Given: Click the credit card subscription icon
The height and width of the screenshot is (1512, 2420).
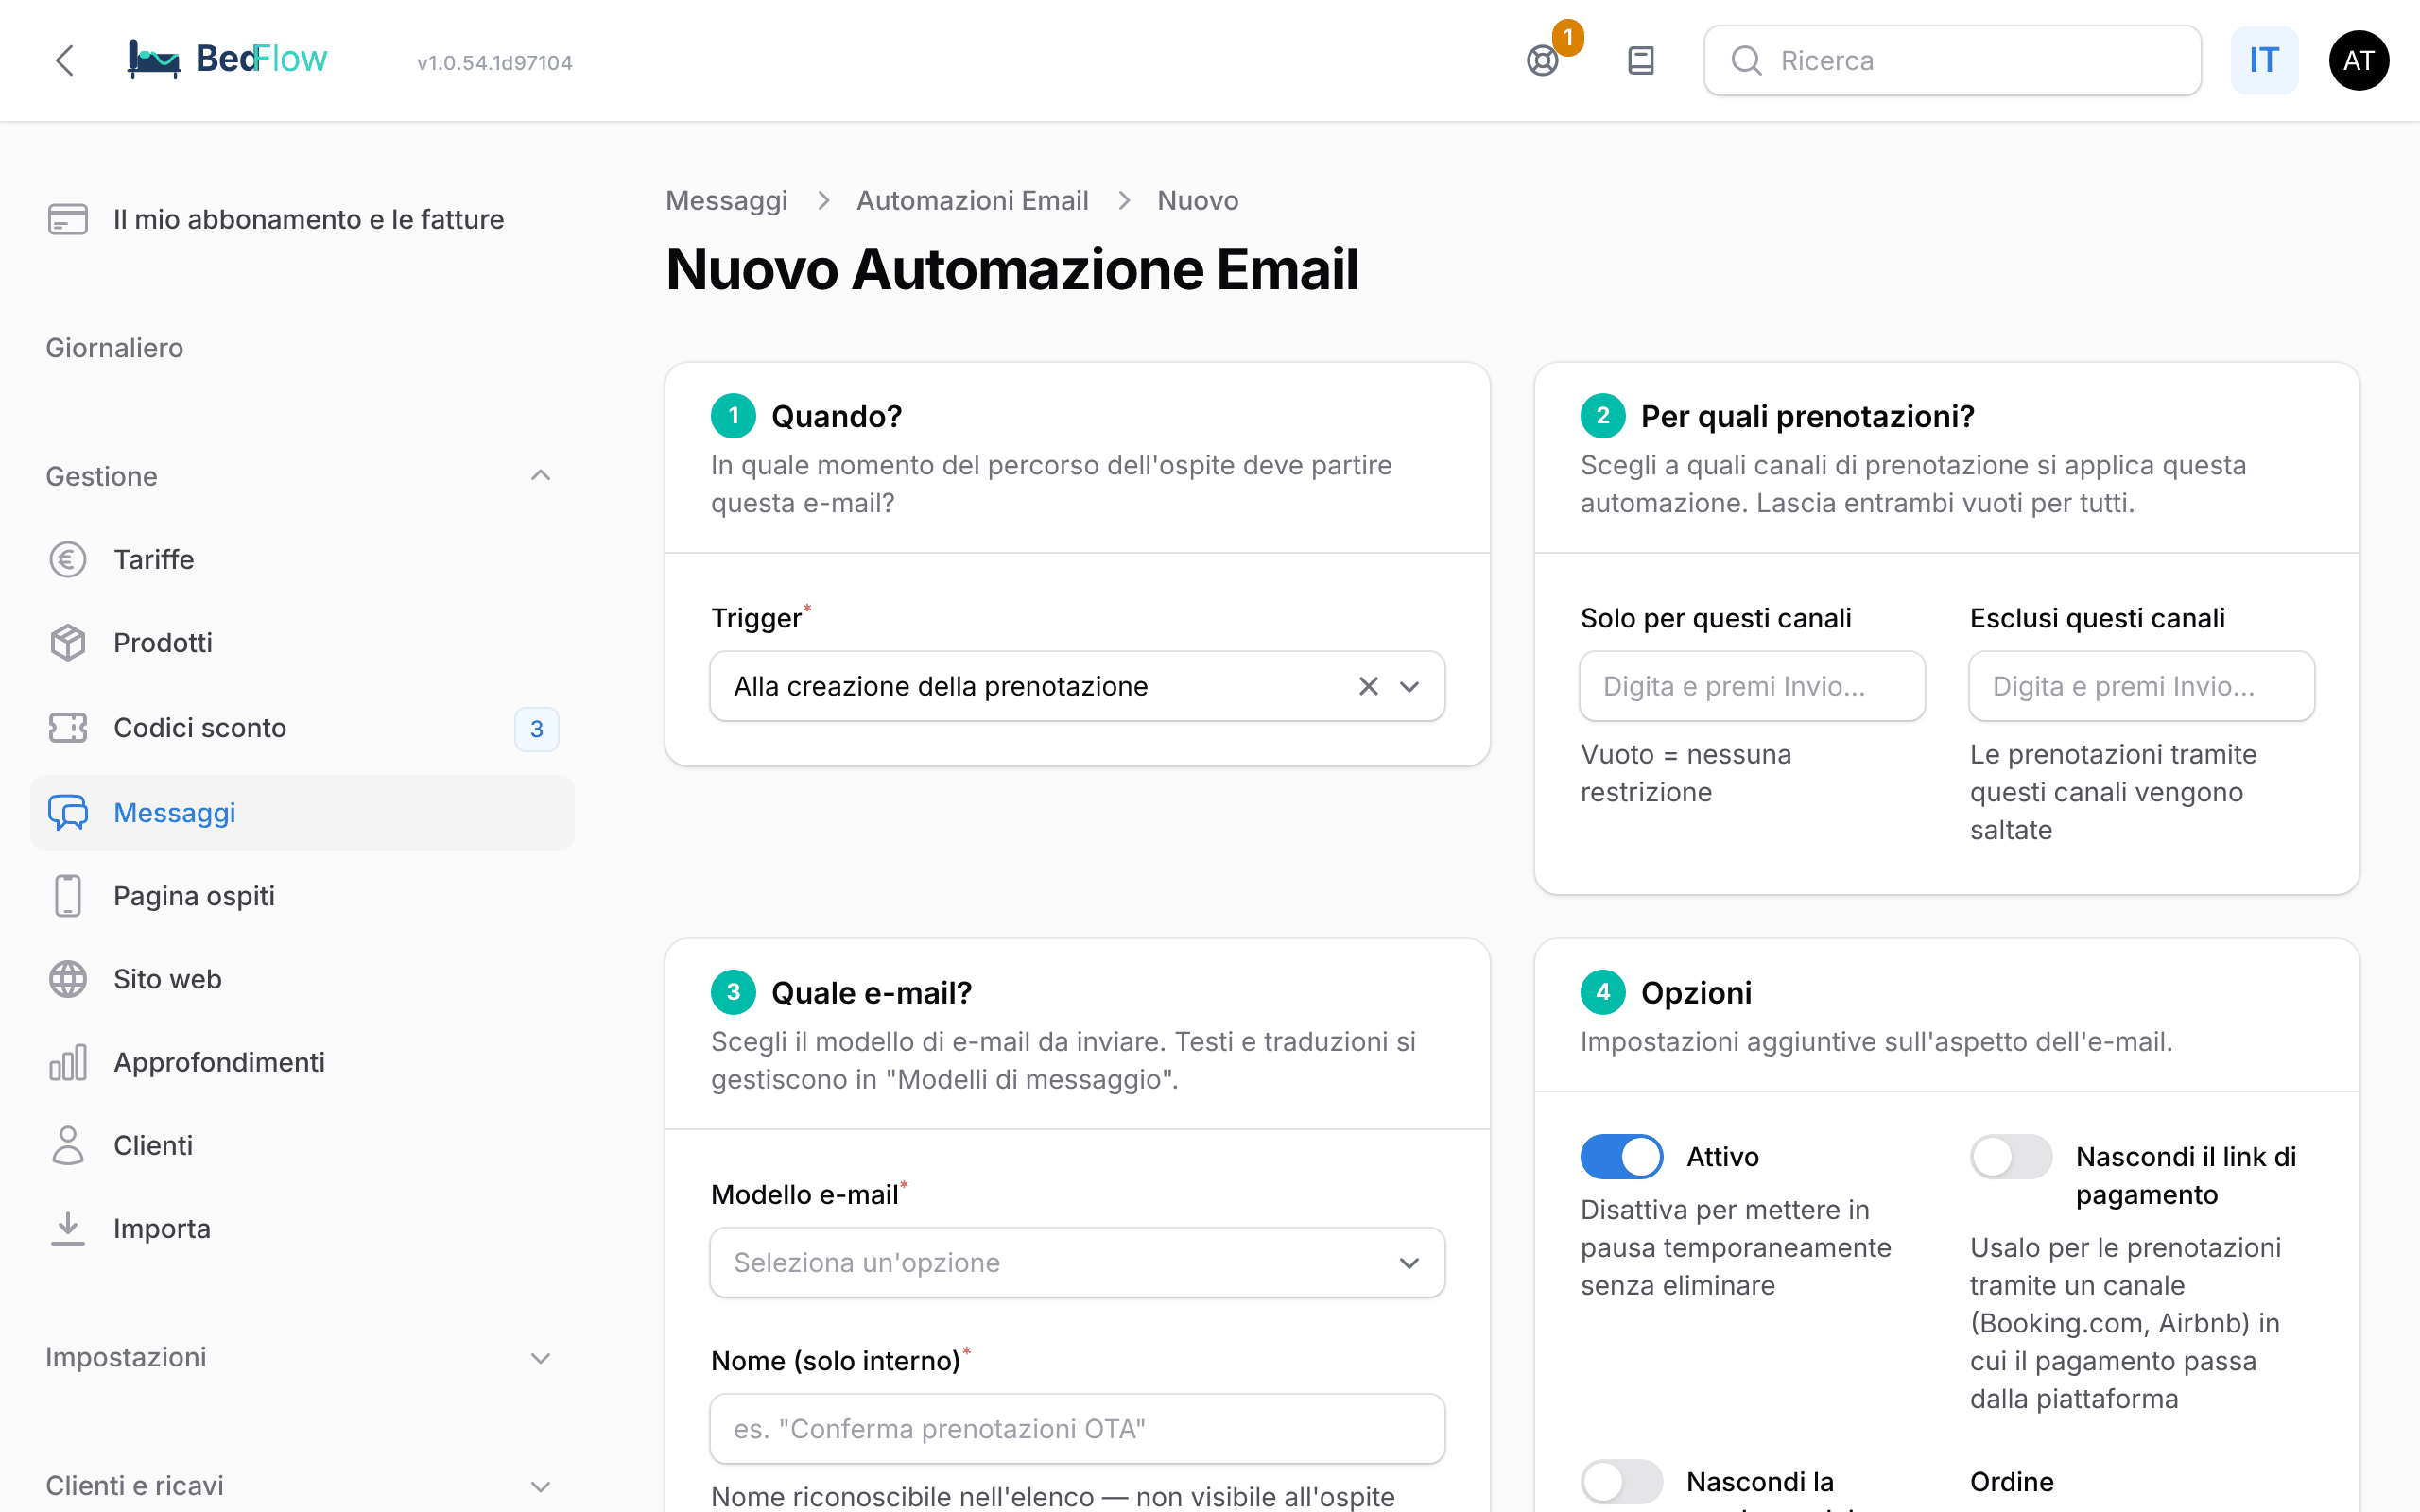Looking at the screenshot, I should click(68, 219).
